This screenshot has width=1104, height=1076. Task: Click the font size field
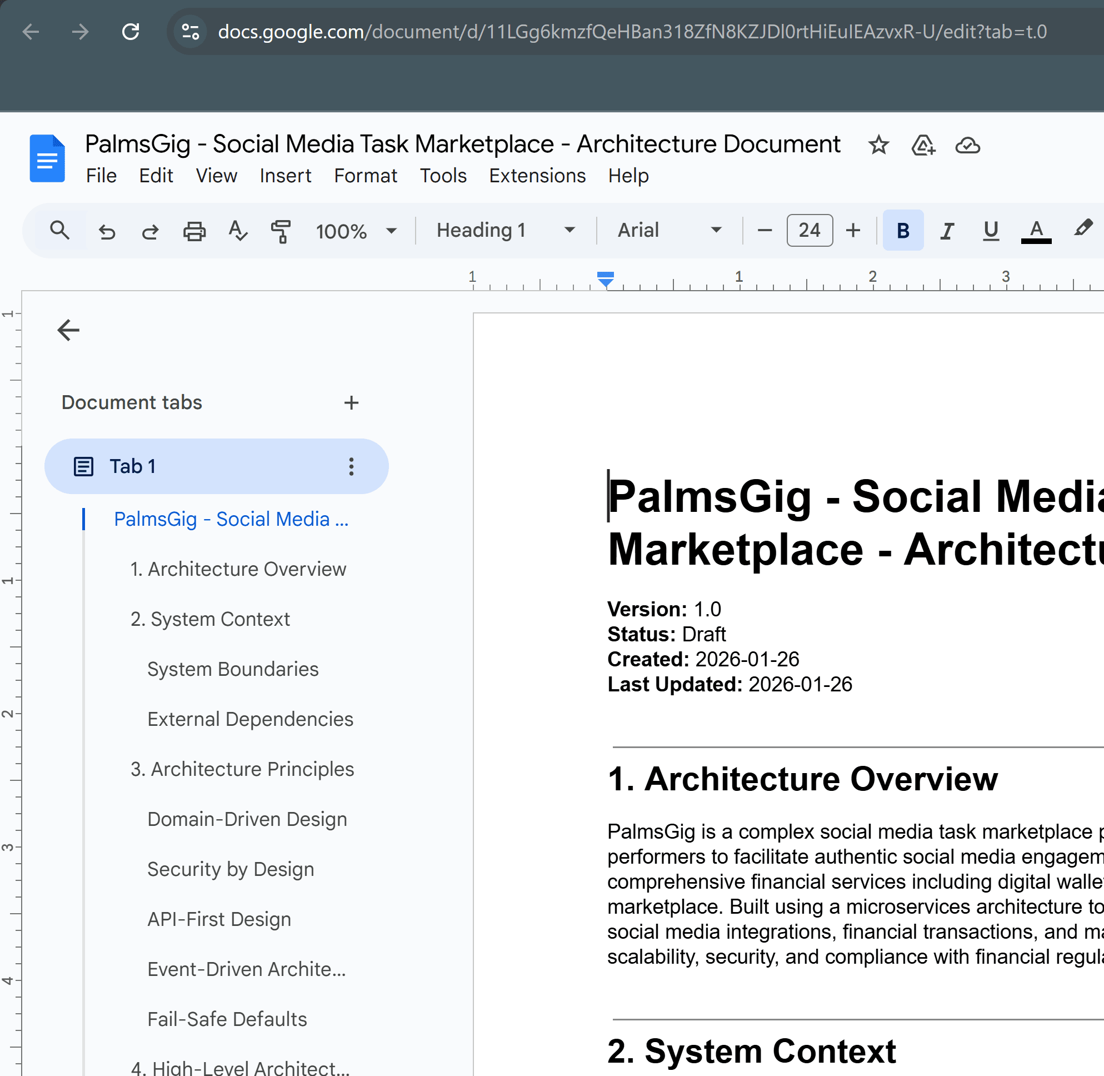pos(809,231)
